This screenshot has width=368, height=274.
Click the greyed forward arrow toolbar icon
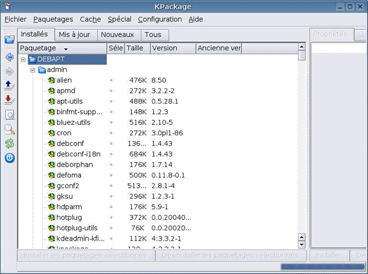[9, 71]
